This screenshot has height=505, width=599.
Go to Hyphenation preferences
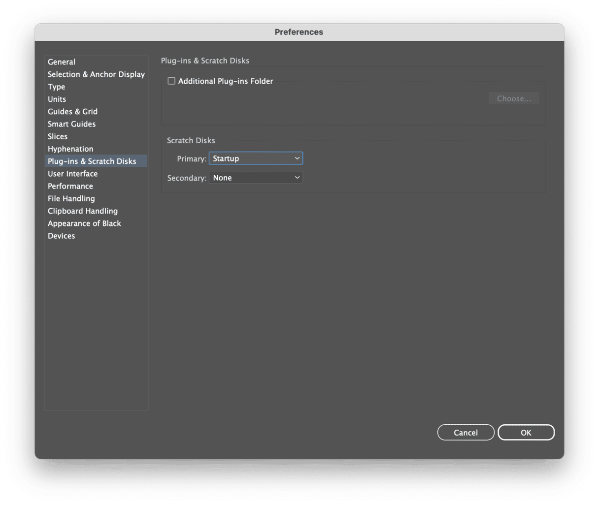96,149
